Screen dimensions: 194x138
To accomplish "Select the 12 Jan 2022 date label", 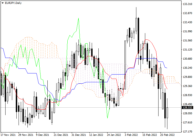I will pyautogui.click(x=96, y=135).
